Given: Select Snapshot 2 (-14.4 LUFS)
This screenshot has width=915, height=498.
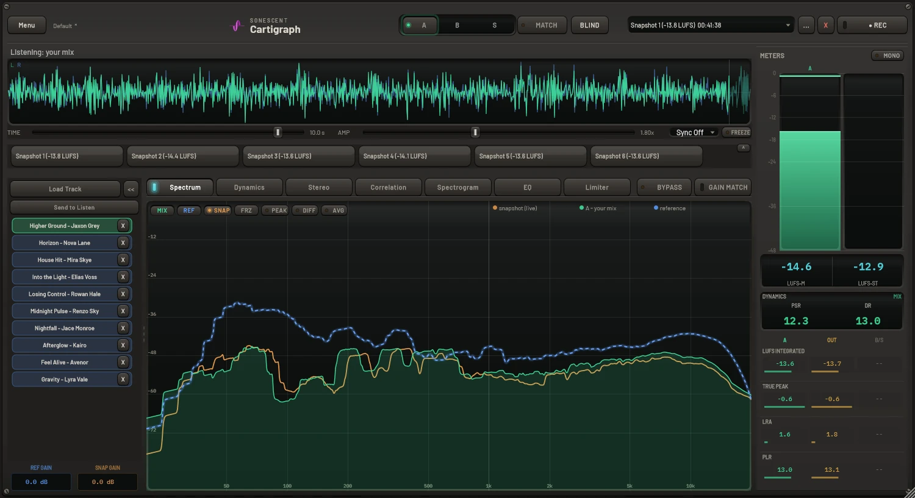Looking at the screenshot, I should pos(183,156).
